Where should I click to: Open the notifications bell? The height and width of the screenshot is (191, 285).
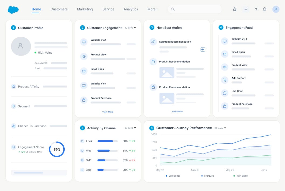pyautogui.click(x=265, y=9)
